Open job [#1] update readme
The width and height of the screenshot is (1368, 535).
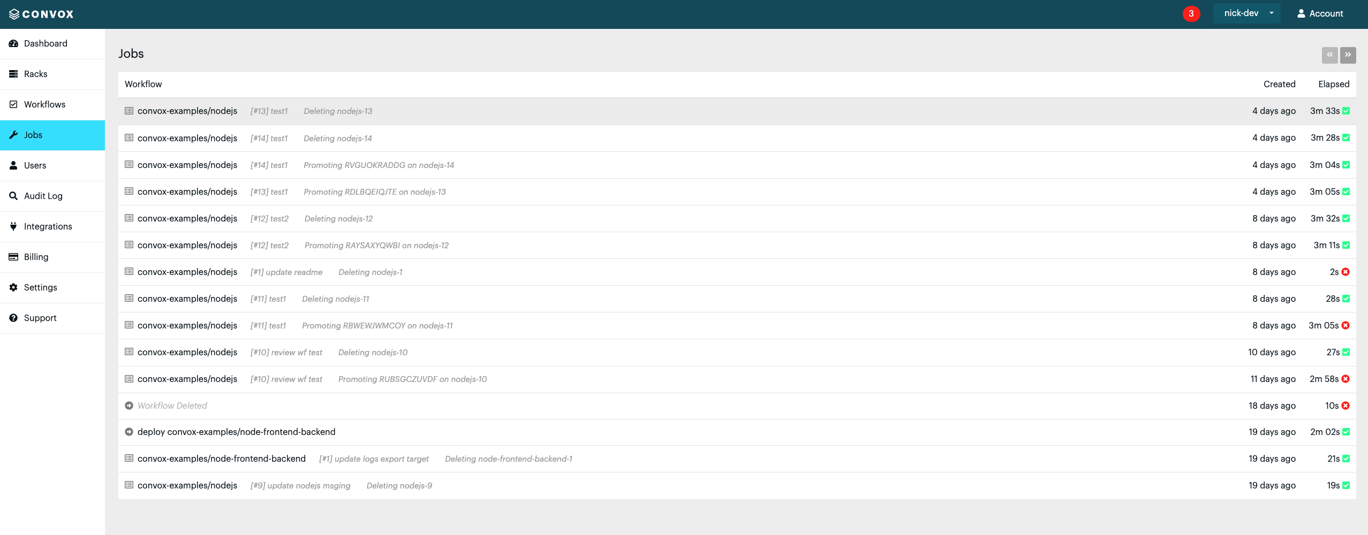pos(737,272)
